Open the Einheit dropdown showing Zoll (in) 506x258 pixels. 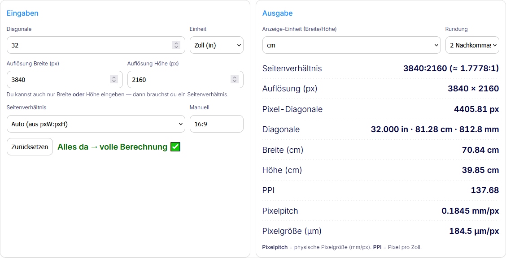217,45
